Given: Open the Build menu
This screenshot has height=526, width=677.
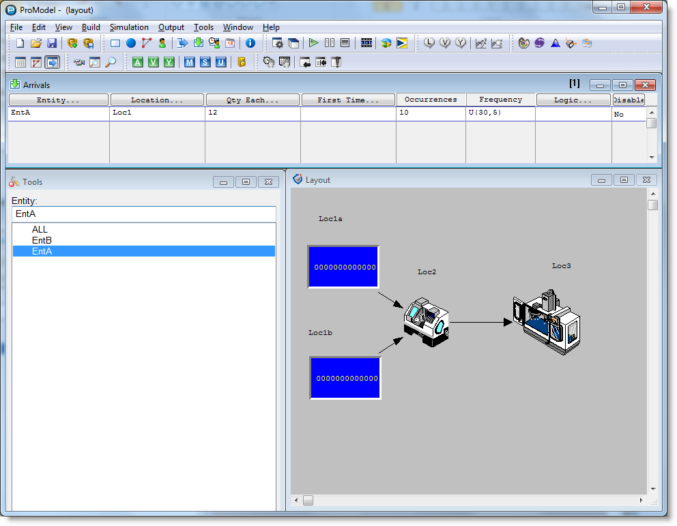Looking at the screenshot, I should 91,27.
